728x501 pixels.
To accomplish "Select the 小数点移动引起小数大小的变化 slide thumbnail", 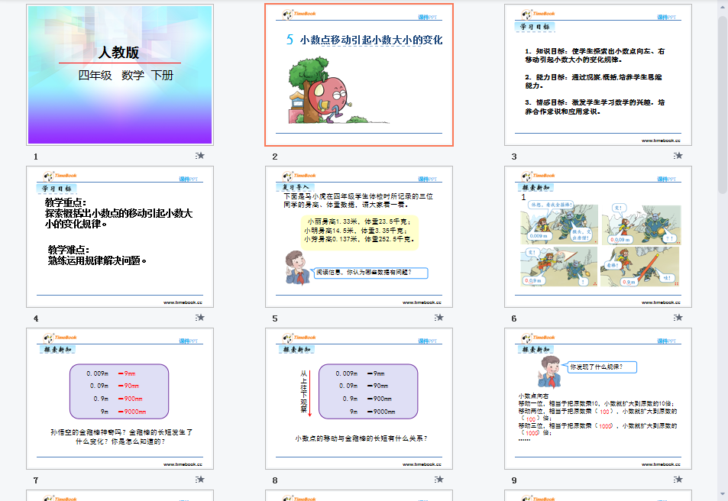I will tap(359, 75).
